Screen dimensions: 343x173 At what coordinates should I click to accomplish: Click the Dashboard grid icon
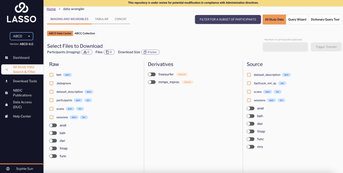point(7,58)
